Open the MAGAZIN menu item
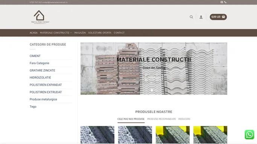 [80, 33]
